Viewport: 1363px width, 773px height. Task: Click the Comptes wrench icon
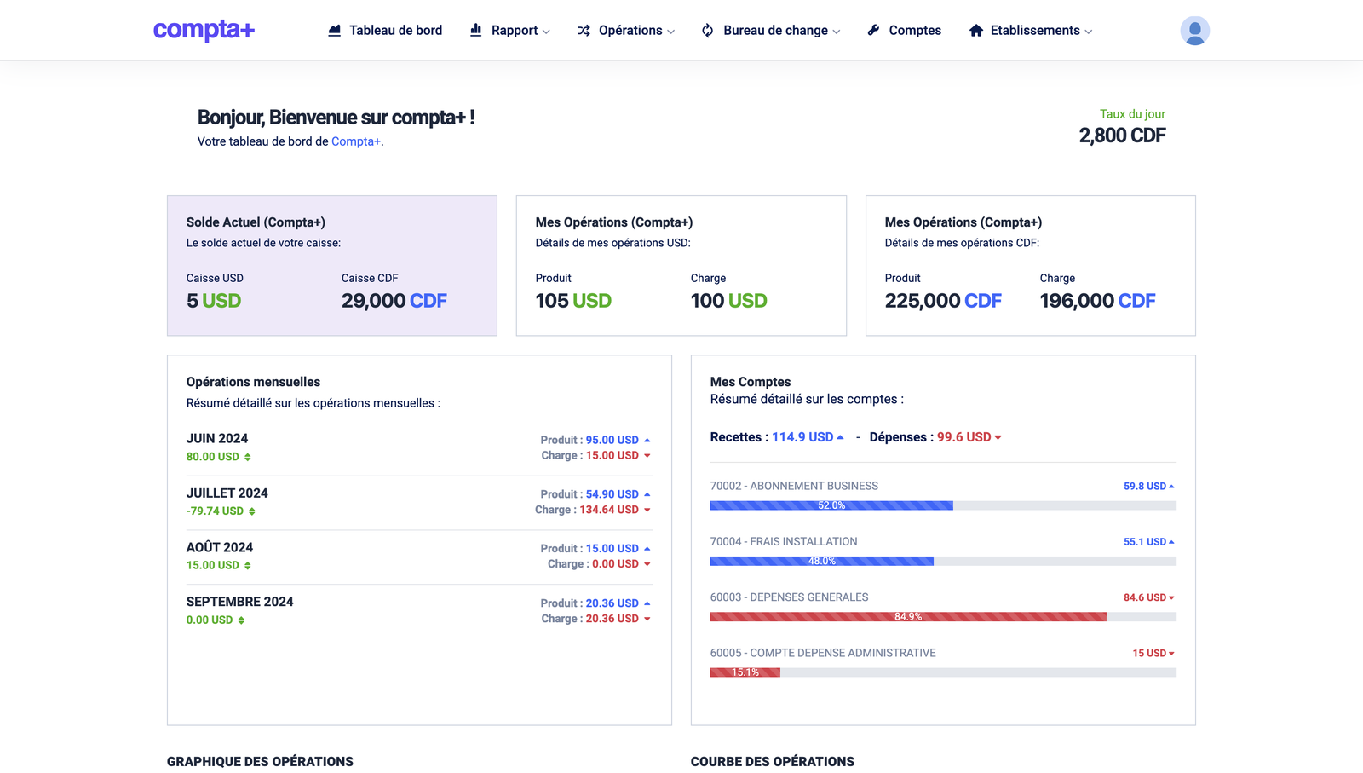coord(873,31)
